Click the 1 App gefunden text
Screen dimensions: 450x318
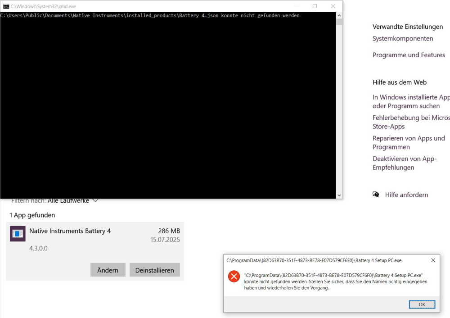pos(32,215)
